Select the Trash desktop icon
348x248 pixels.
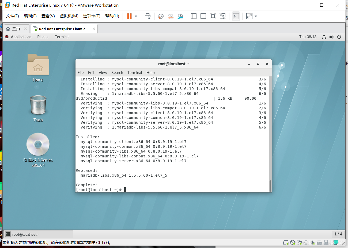38,108
